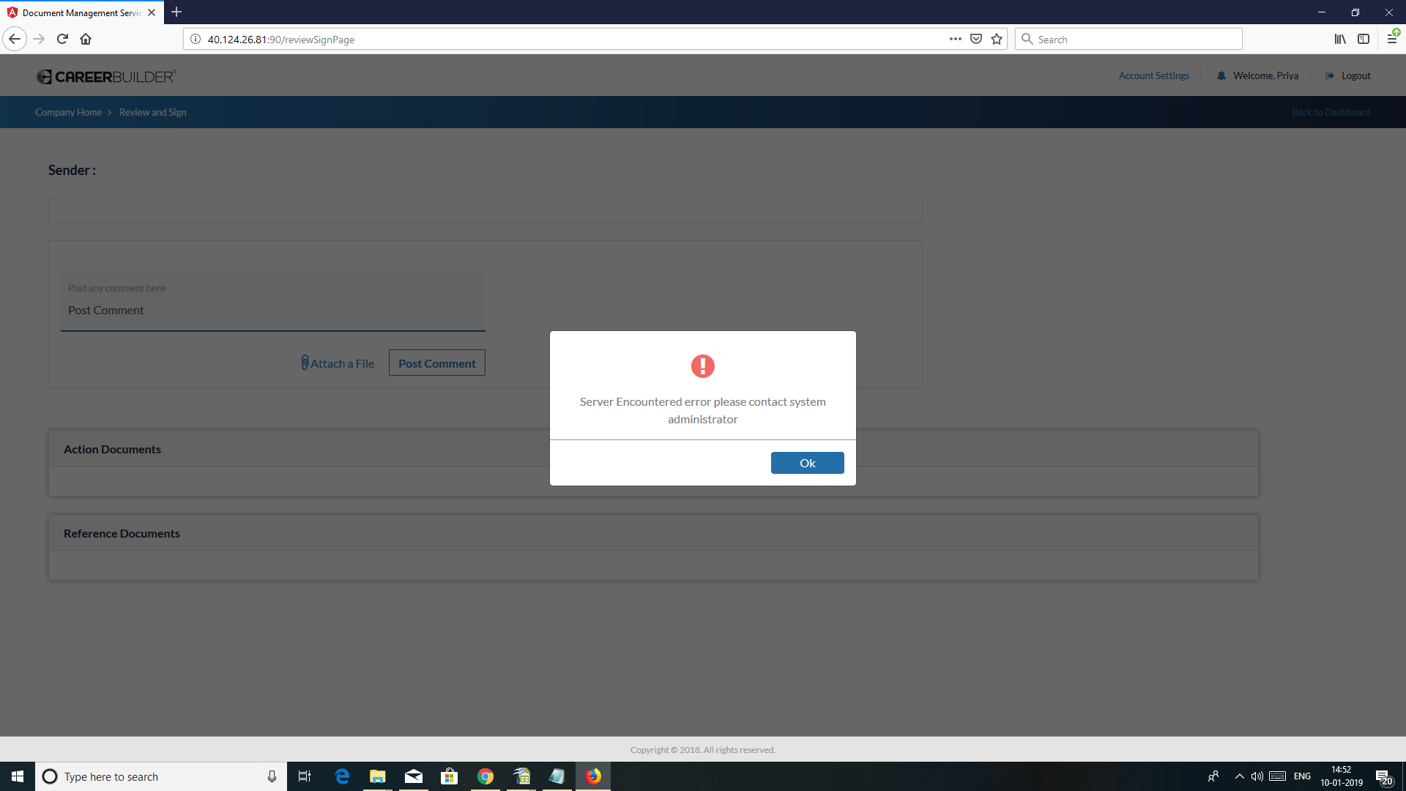Viewport: 1406px width, 791px height.
Task: Launch Microsoft Edge from the taskbar
Action: [x=341, y=776]
